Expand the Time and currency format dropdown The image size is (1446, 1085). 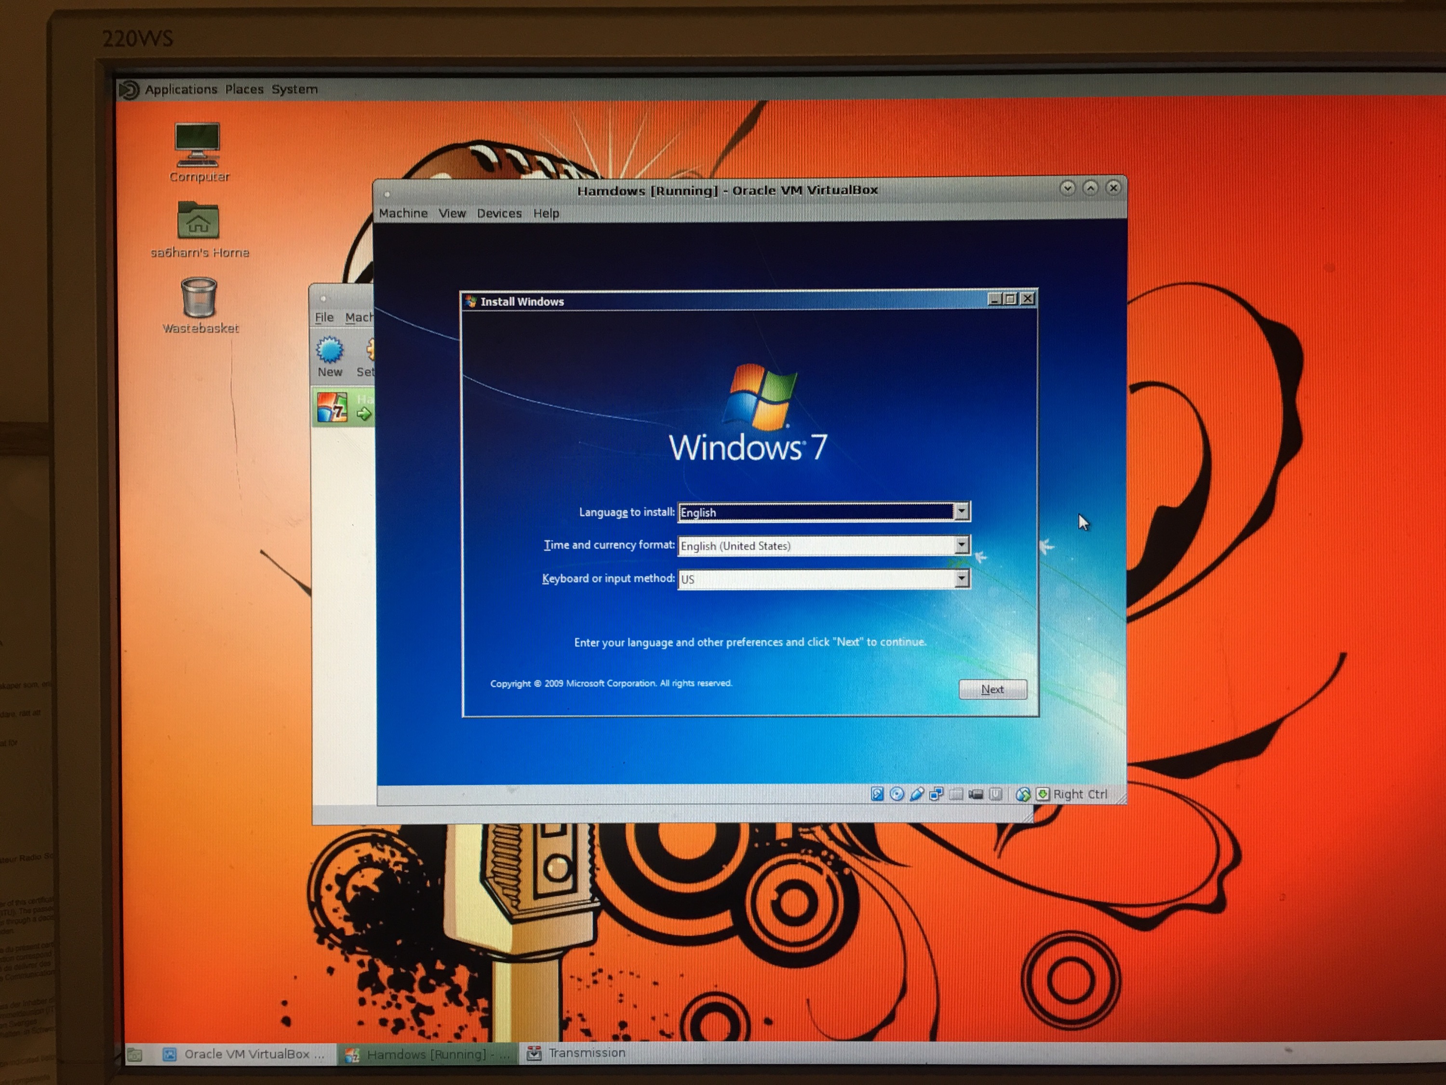[x=961, y=545]
